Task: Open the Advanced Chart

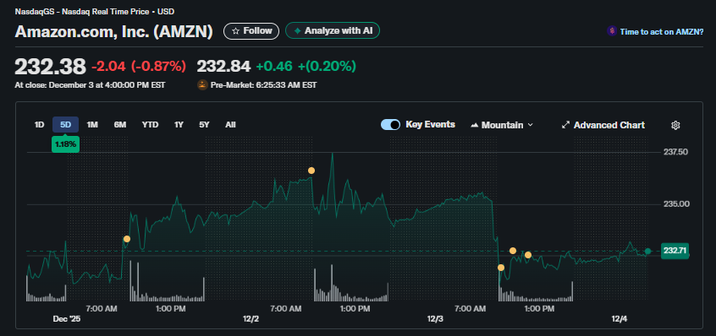Action: [603, 125]
